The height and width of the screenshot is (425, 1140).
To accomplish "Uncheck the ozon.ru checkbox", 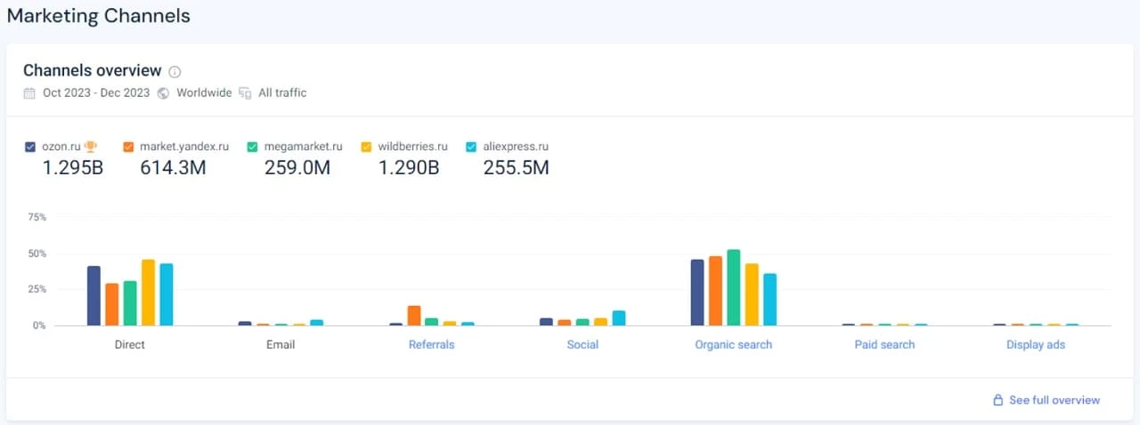I will [x=30, y=147].
